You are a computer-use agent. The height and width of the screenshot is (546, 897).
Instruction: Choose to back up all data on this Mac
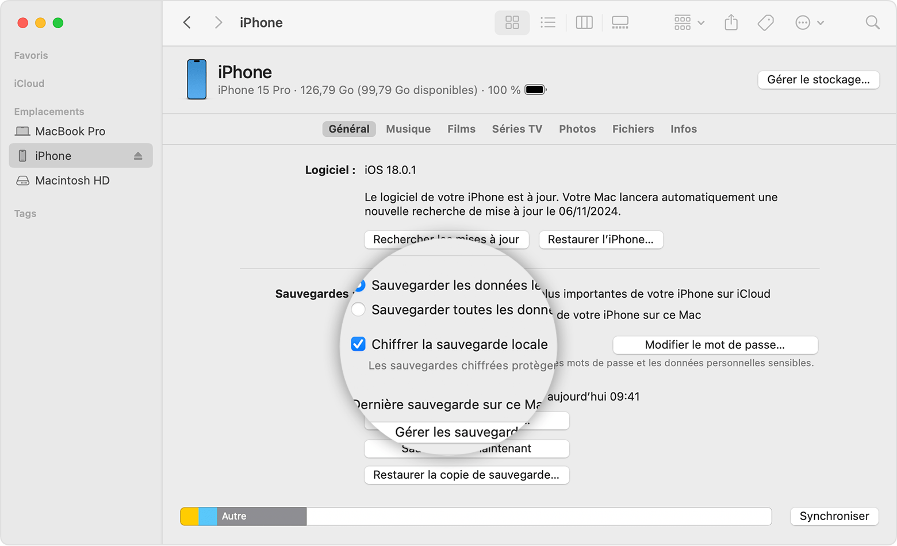point(358,310)
